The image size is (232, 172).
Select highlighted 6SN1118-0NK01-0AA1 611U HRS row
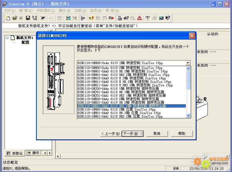pyautogui.click(x=131, y=106)
